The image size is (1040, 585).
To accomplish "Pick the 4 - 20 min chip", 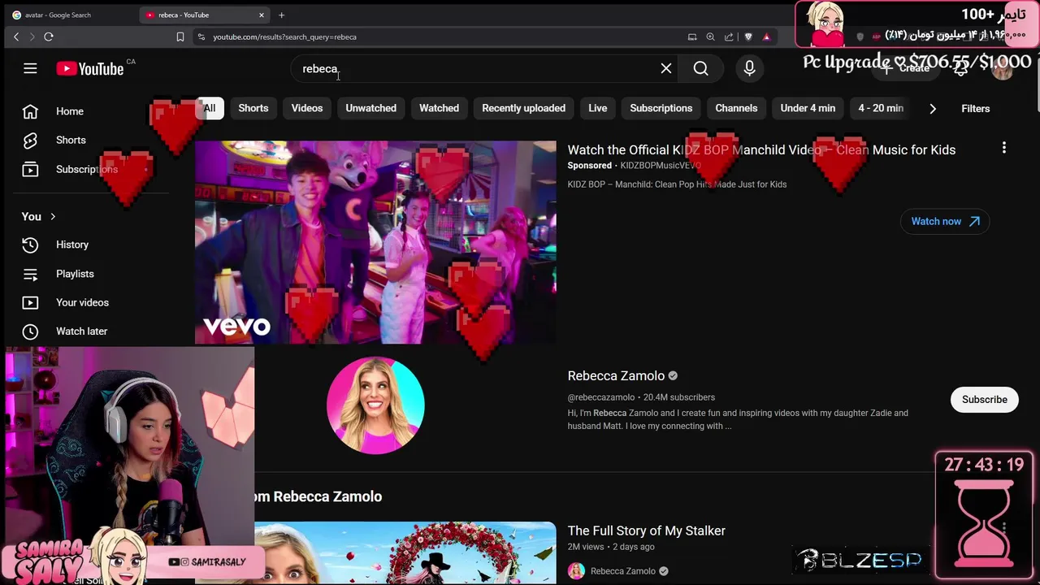I will coord(881,108).
